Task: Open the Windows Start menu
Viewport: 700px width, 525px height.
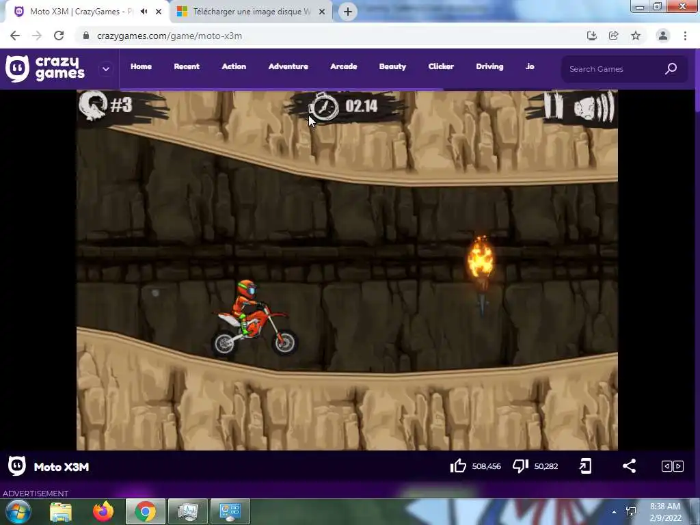Action: [x=18, y=511]
